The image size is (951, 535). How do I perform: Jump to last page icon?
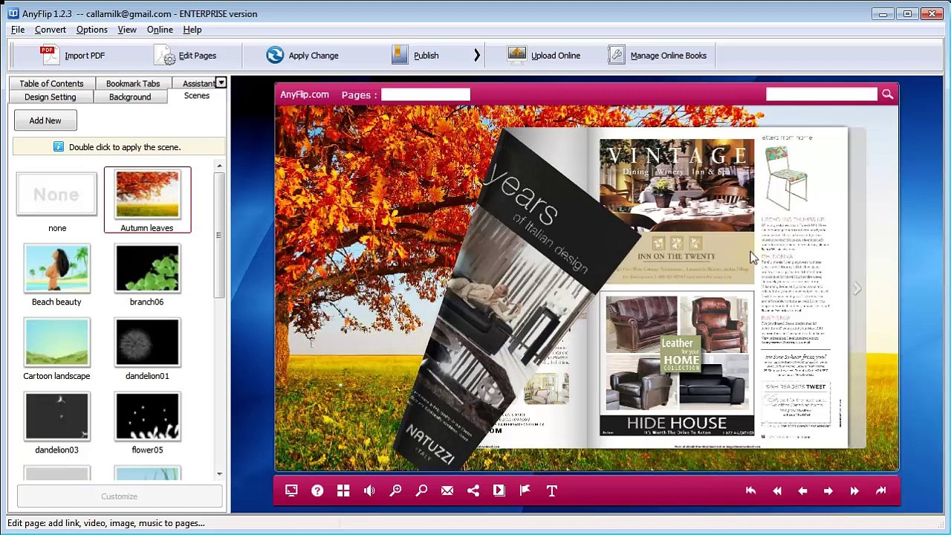(x=880, y=490)
